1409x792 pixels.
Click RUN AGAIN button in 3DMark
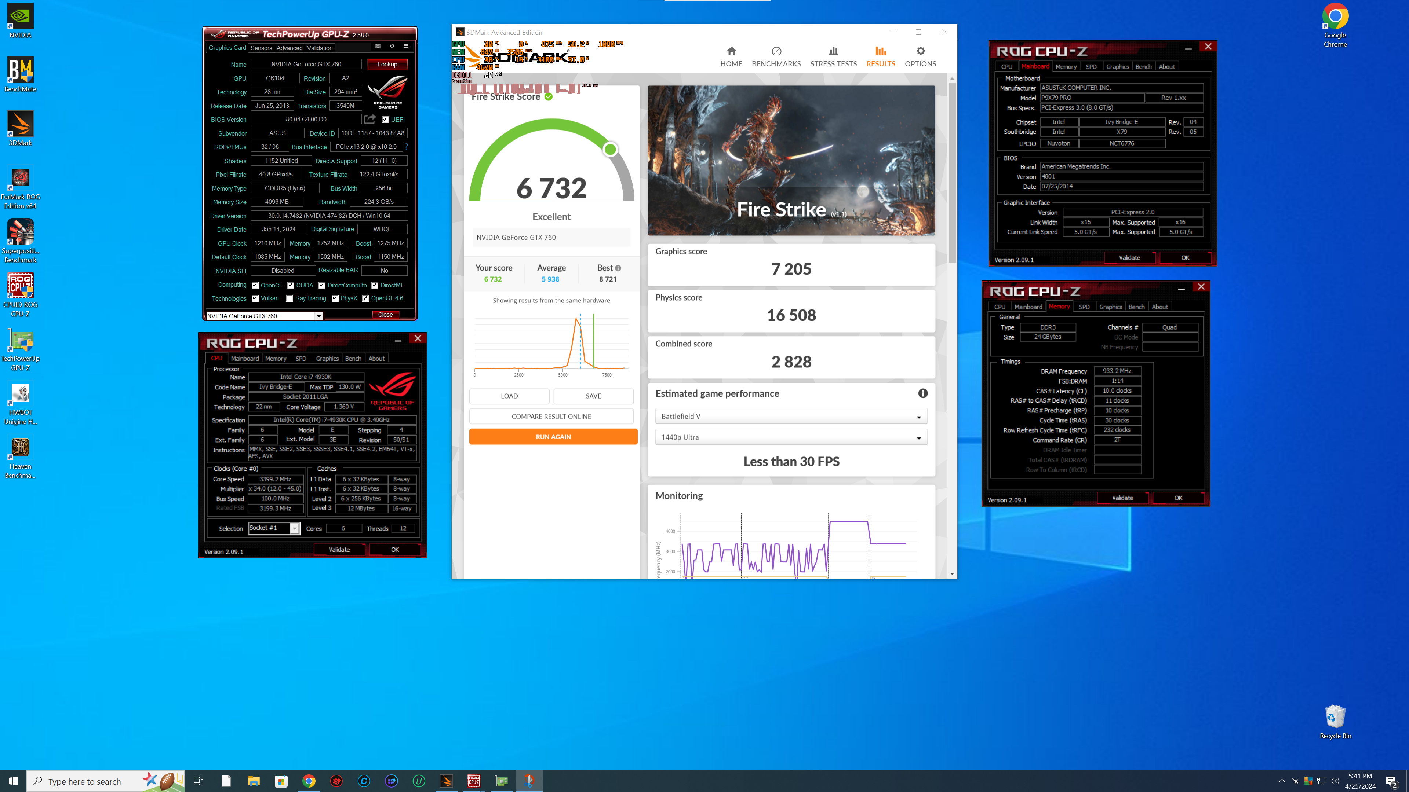tap(553, 437)
